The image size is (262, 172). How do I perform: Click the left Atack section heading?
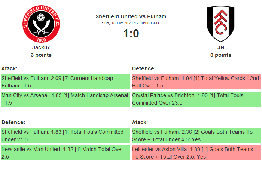click(9, 68)
